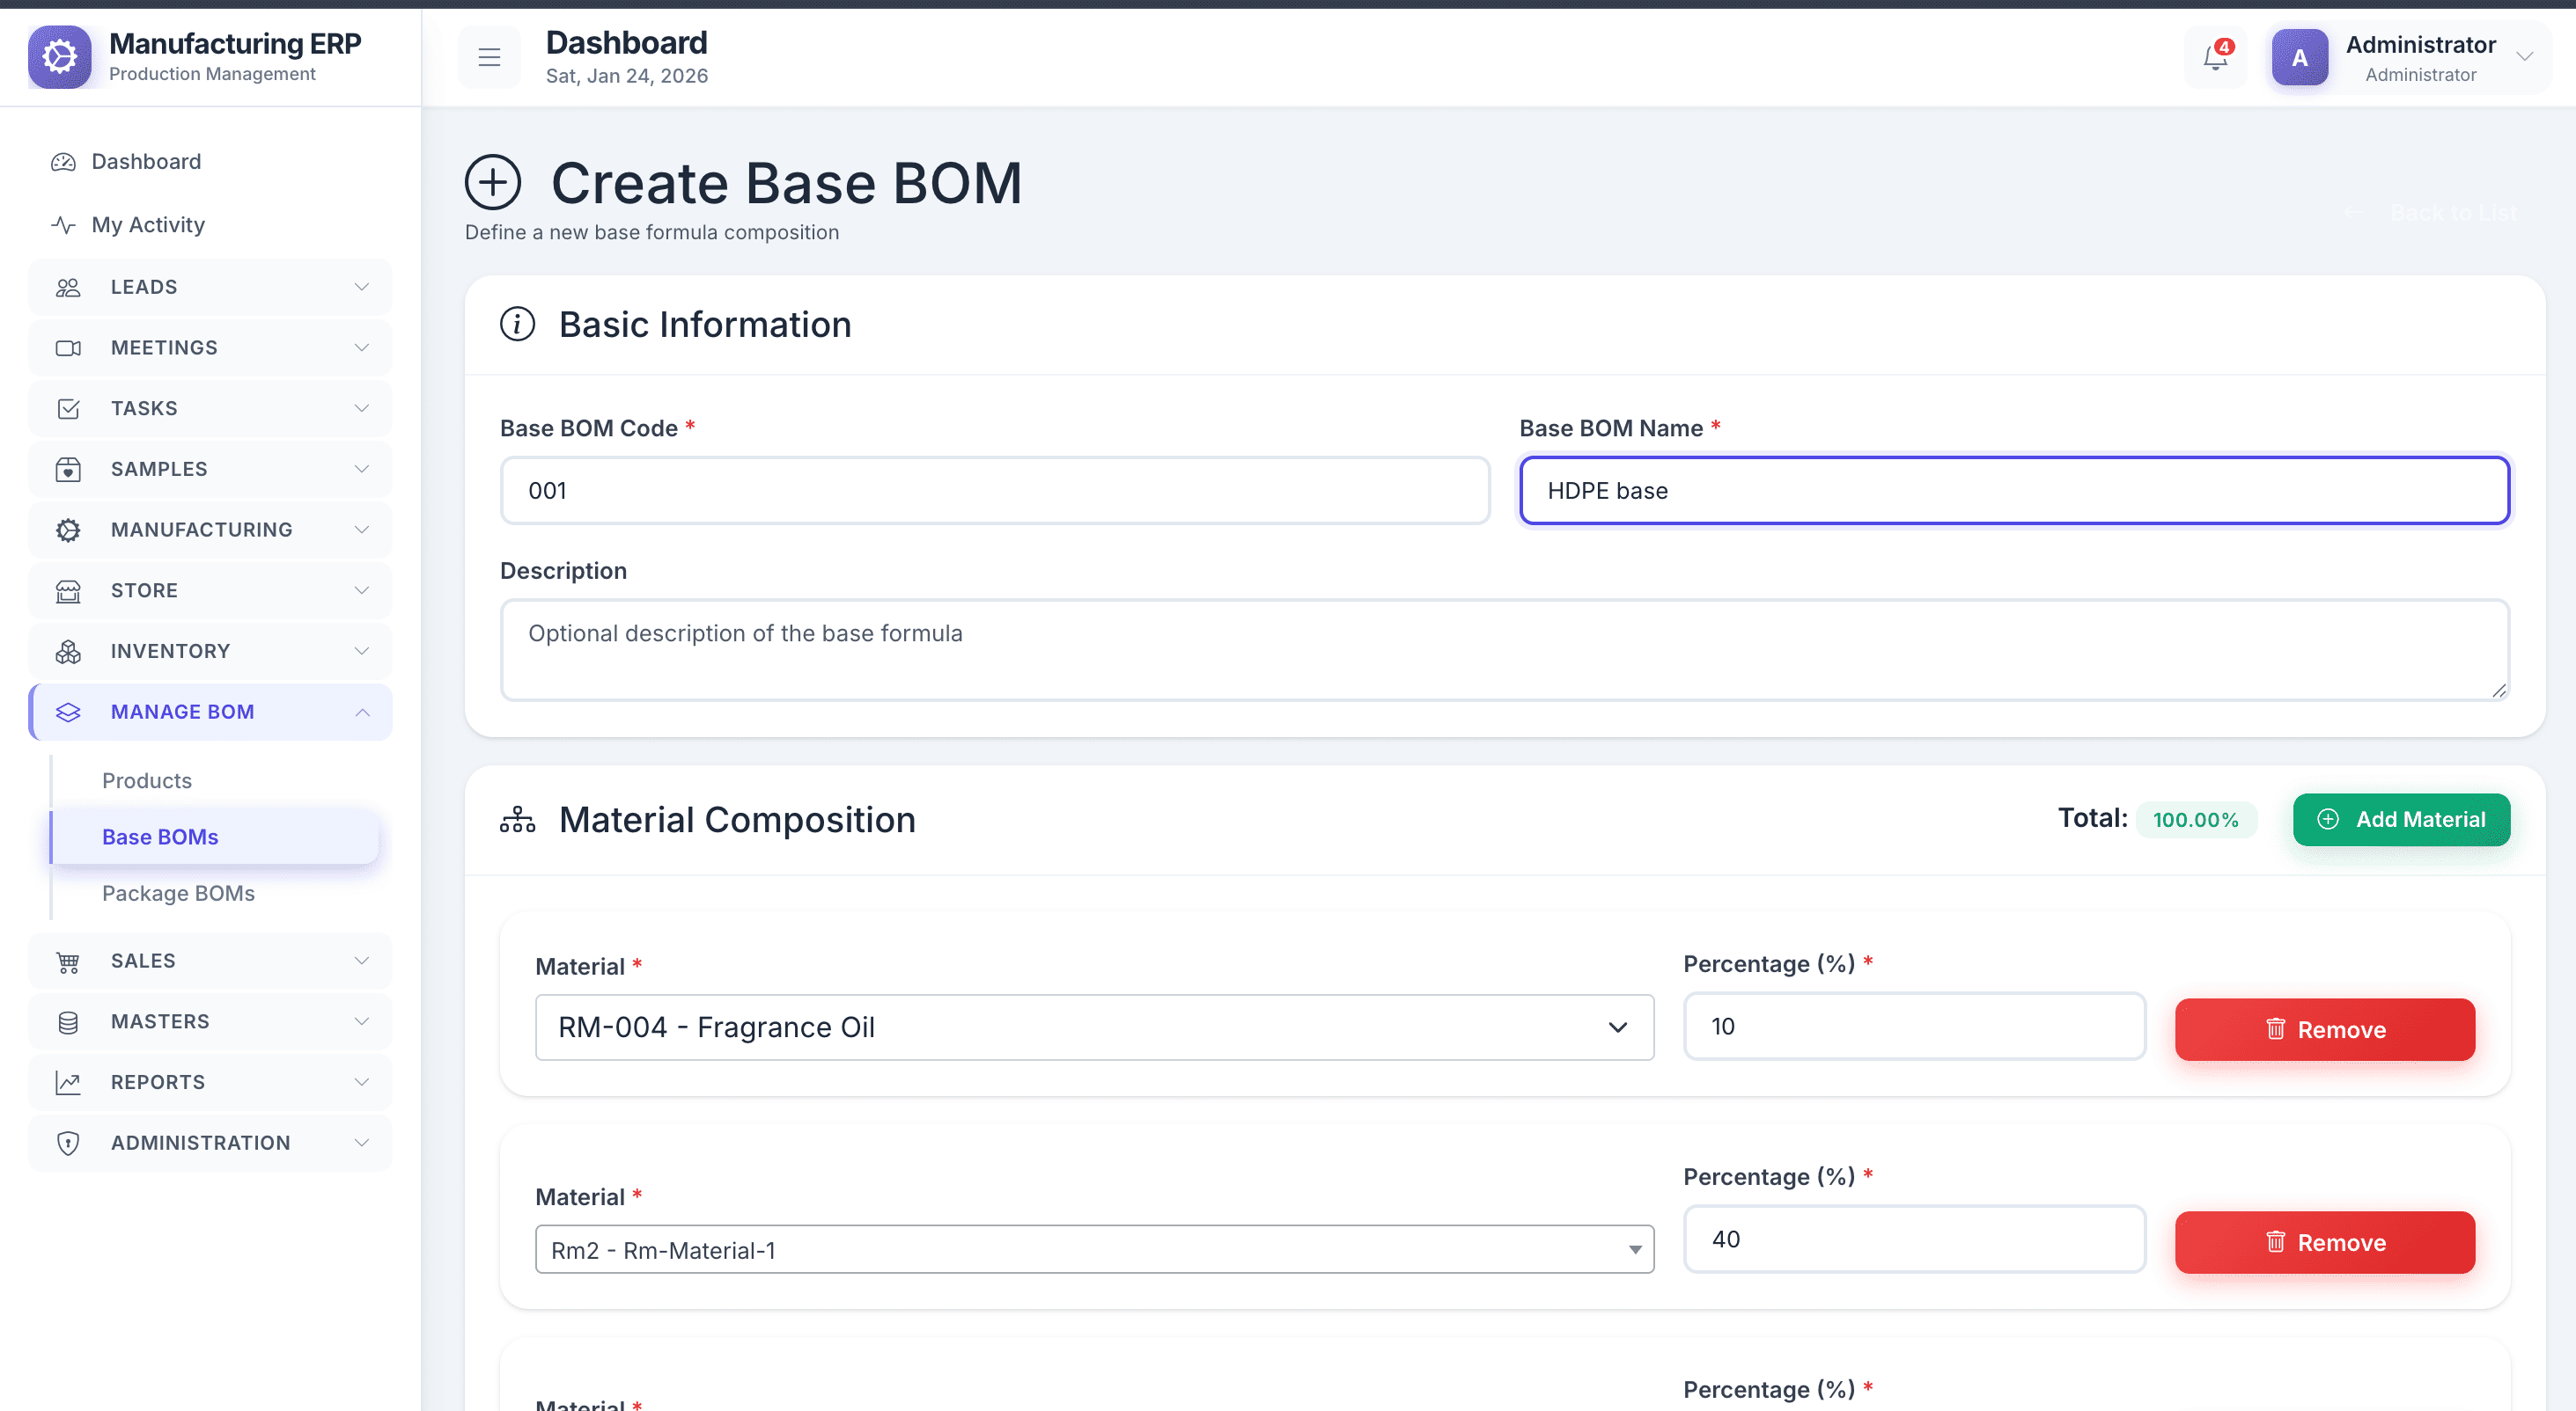Expand the Administrator user menu
This screenshot has height=1411, width=2576.
click(x=2524, y=57)
